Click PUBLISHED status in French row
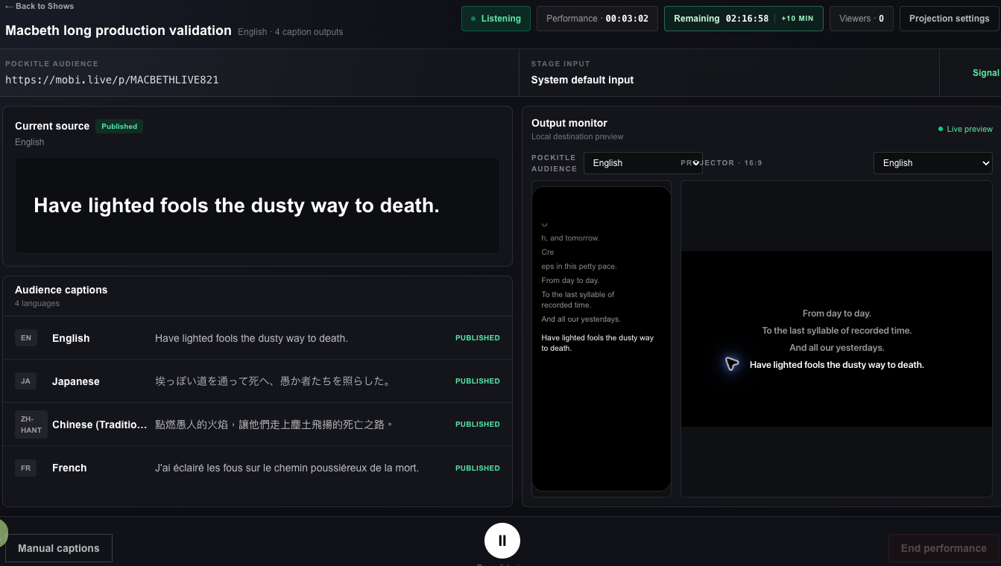The width and height of the screenshot is (1001, 566). pos(477,468)
